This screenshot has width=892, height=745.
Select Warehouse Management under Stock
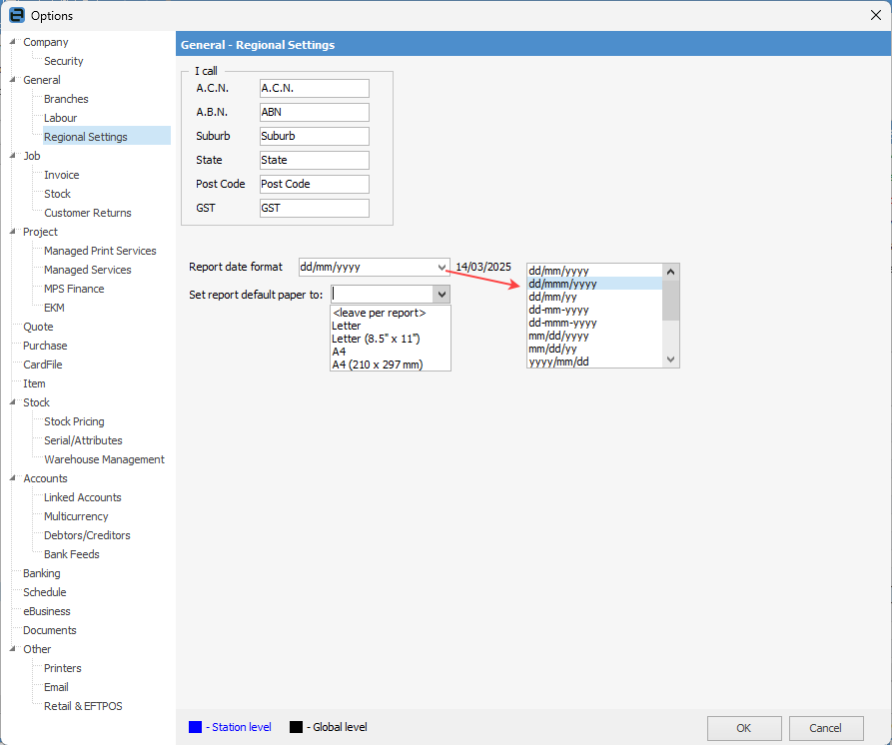coord(104,458)
